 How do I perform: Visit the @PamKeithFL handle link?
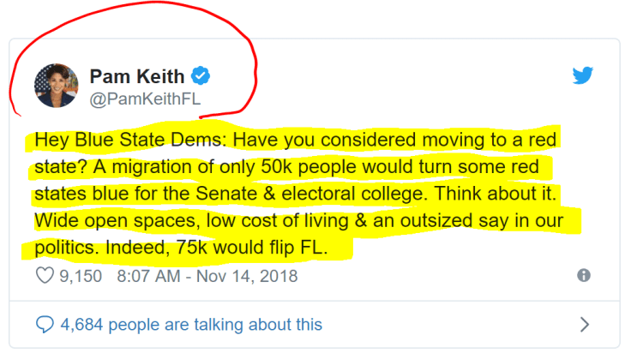coord(145,99)
